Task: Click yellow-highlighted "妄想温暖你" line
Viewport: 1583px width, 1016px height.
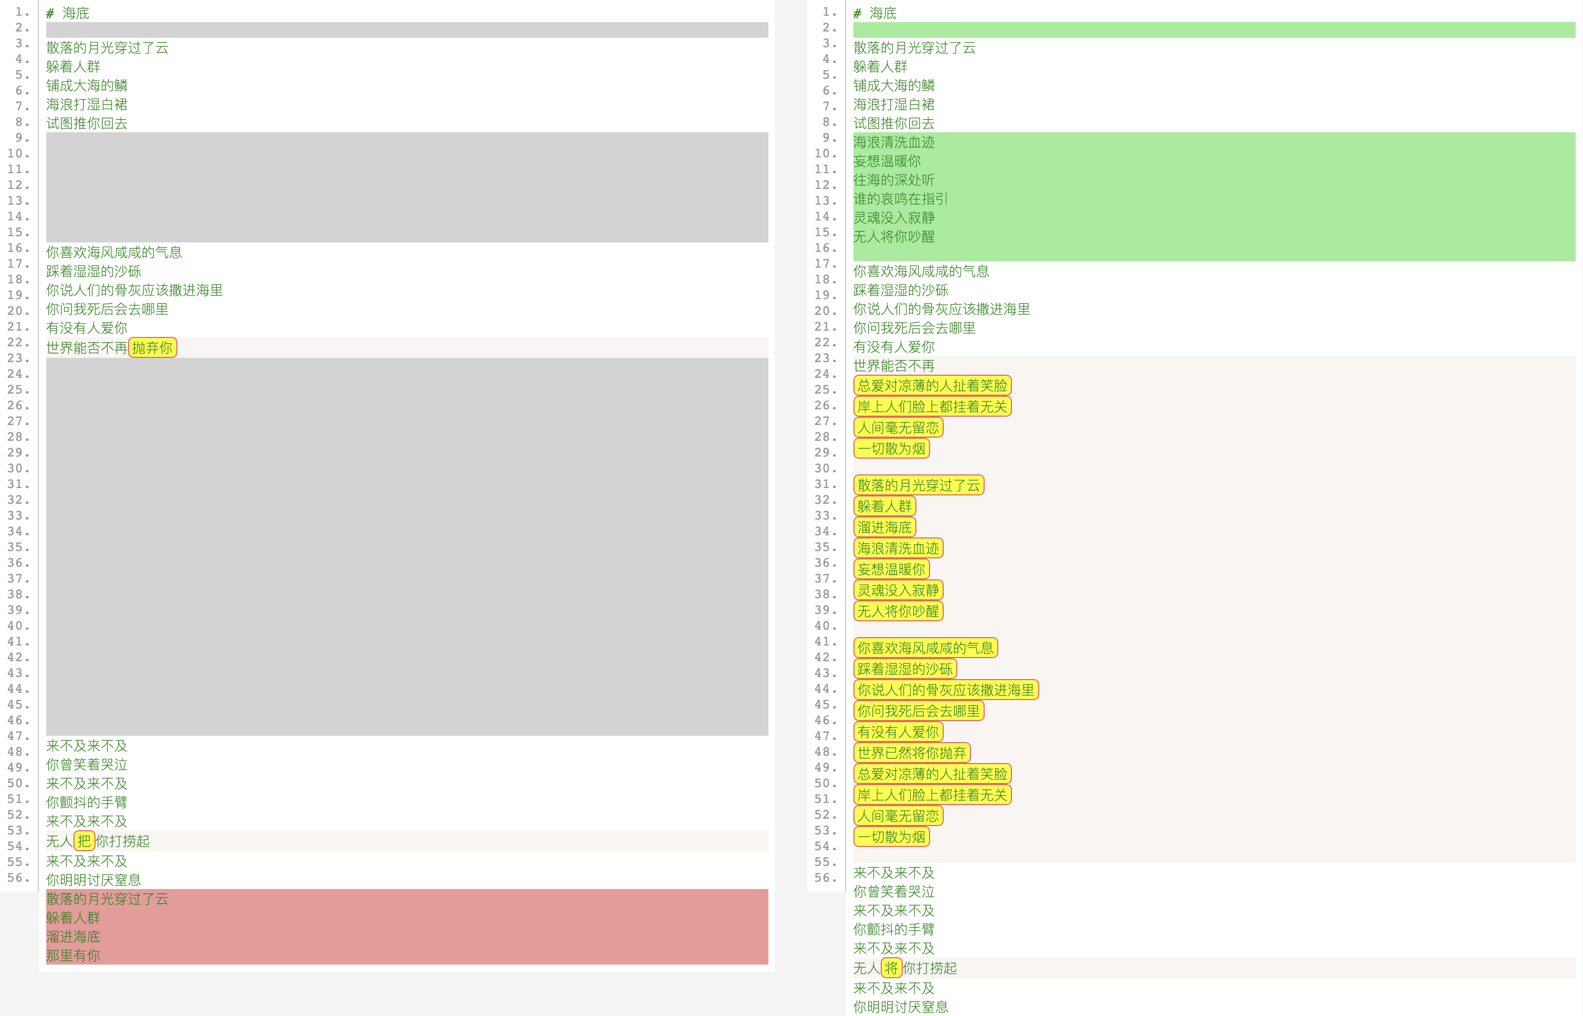Action: click(x=891, y=569)
